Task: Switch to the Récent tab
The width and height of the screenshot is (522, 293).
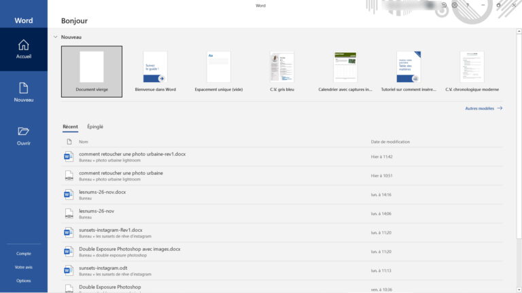Action: pos(70,127)
